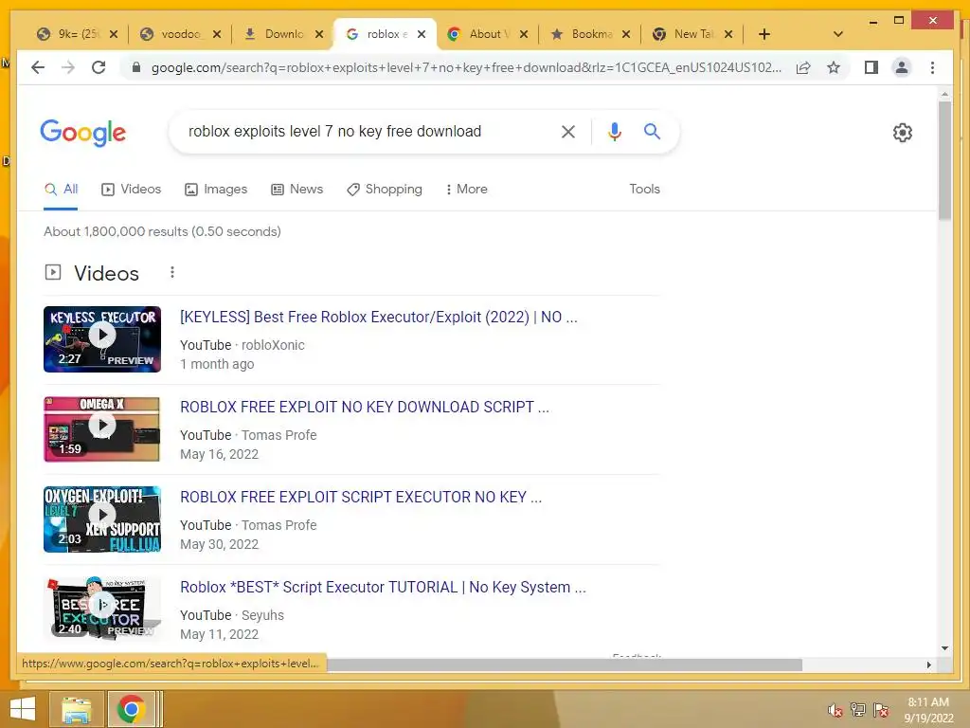Image resolution: width=970 pixels, height=728 pixels.
Task: Clear the Google search box
Action: point(568,131)
